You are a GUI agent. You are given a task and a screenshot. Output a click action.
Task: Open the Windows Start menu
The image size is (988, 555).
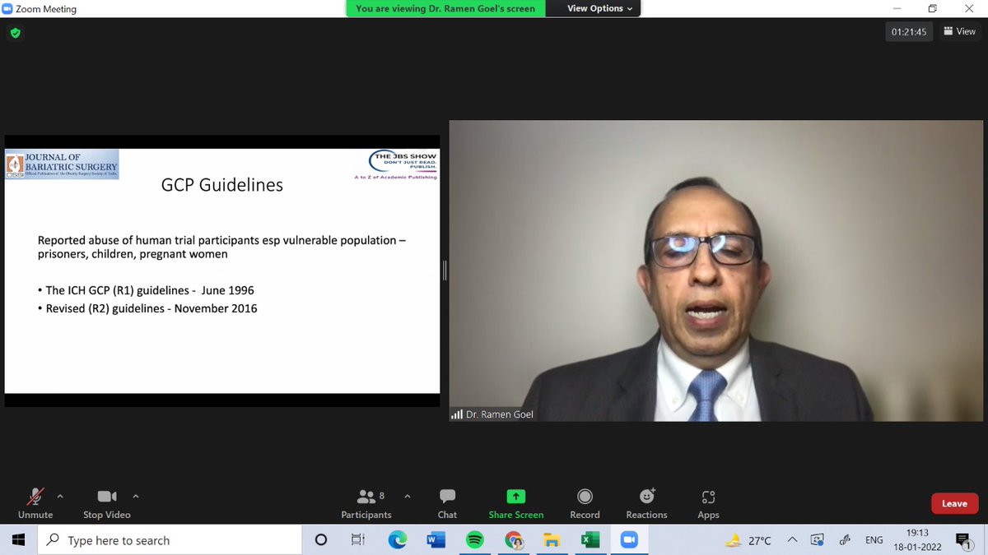pyautogui.click(x=18, y=540)
